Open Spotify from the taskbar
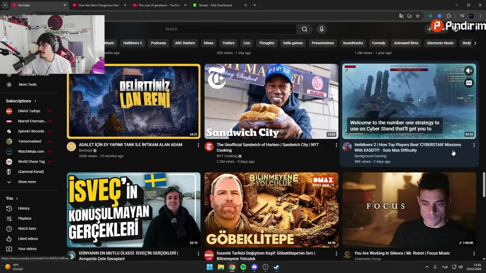Image resolution: width=486 pixels, height=273 pixels. (x=243, y=267)
